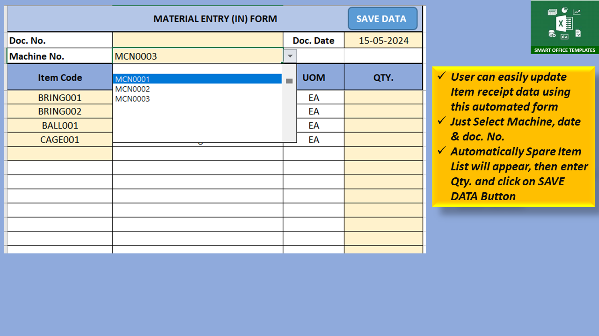Click the CAGE001 item code cell
Image resolution: width=599 pixels, height=336 pixels.
tap(60, 140)
